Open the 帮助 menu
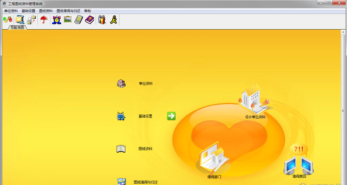 point(88,11)
